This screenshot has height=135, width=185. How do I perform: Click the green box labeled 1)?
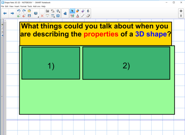point(51,63)
